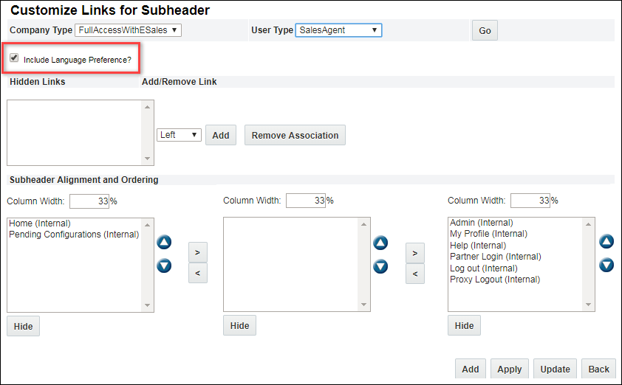The height and width of the screenshot is (385, 622).
Task: Select Help (Internal) entry
Action: click(x=478, y=245)
